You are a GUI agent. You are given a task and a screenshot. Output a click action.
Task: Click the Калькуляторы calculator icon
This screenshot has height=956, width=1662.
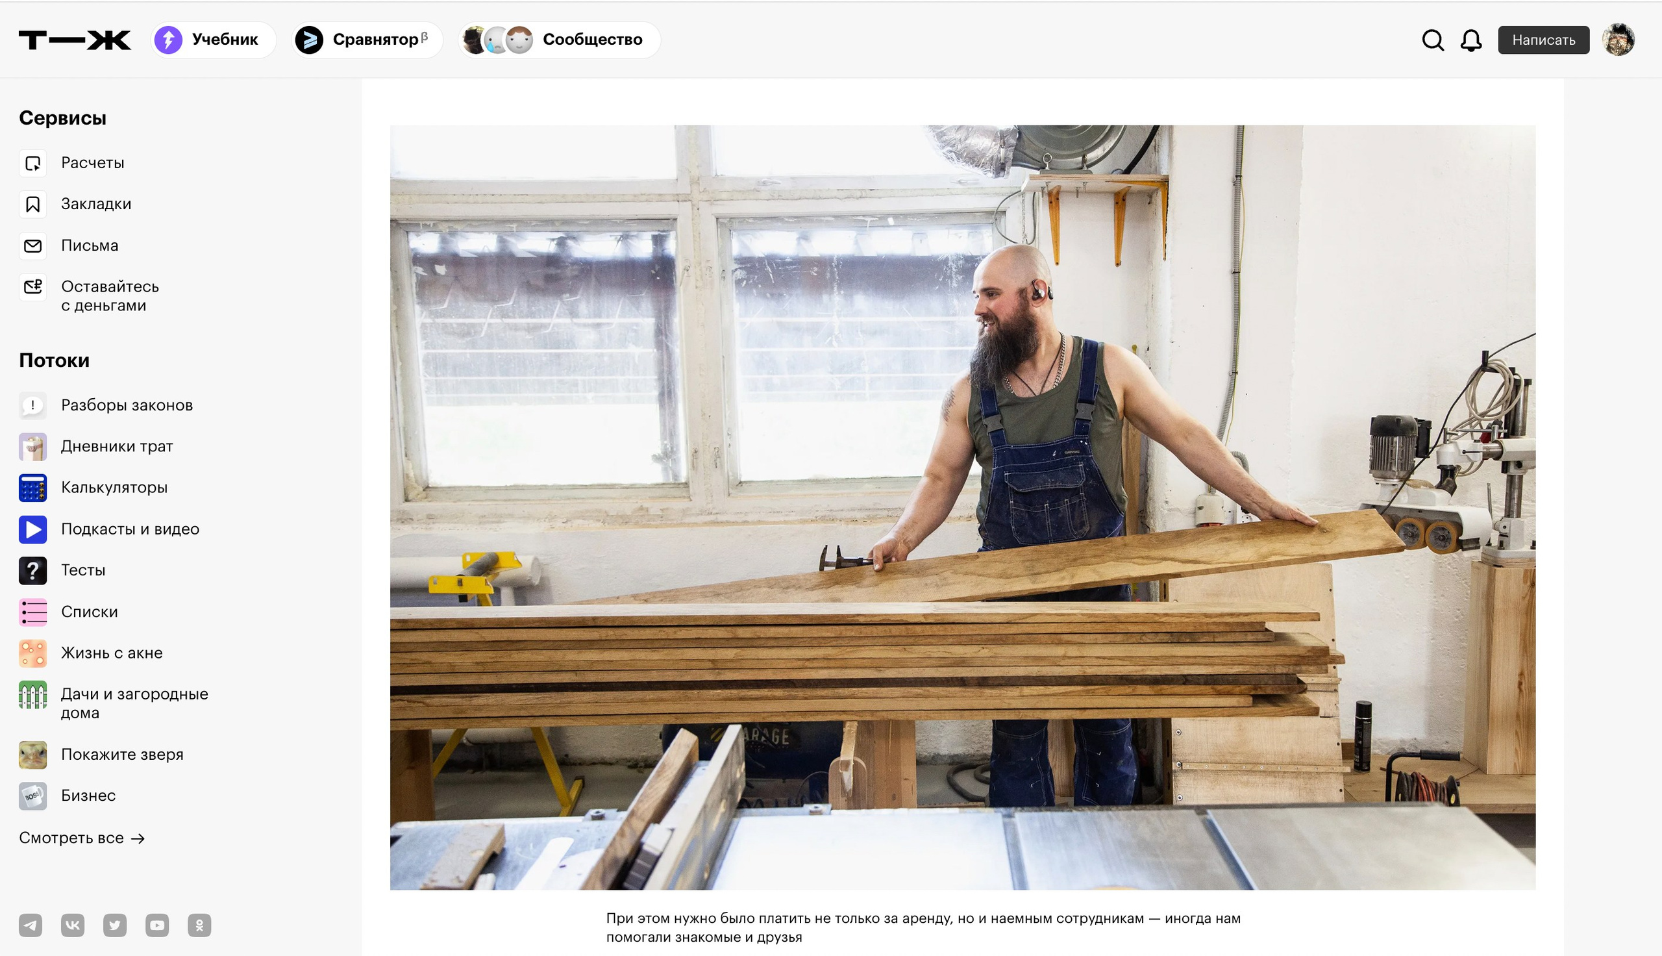pos(33,488)
